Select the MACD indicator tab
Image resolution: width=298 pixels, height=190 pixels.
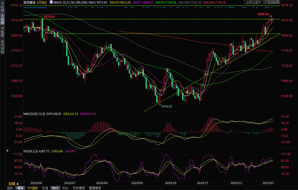point(55,188)
